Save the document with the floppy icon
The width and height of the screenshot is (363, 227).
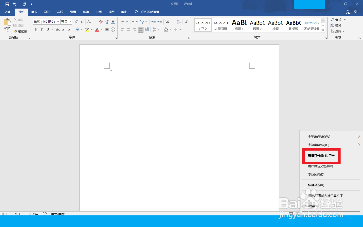[7, 4]
